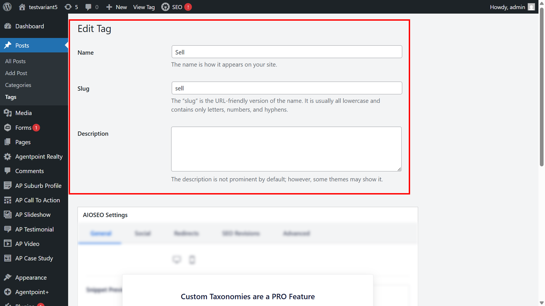
Task: Click the desktop preview icon
Action: coord(177,259)
